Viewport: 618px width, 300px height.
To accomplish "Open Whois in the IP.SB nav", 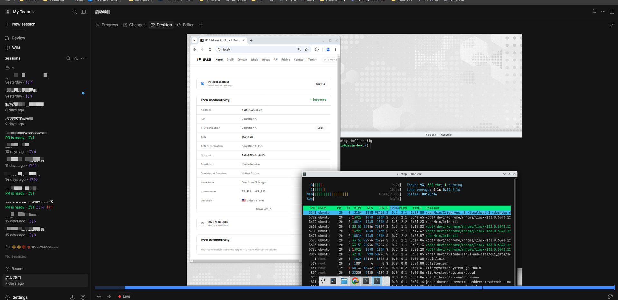I will tap(254, 60).
